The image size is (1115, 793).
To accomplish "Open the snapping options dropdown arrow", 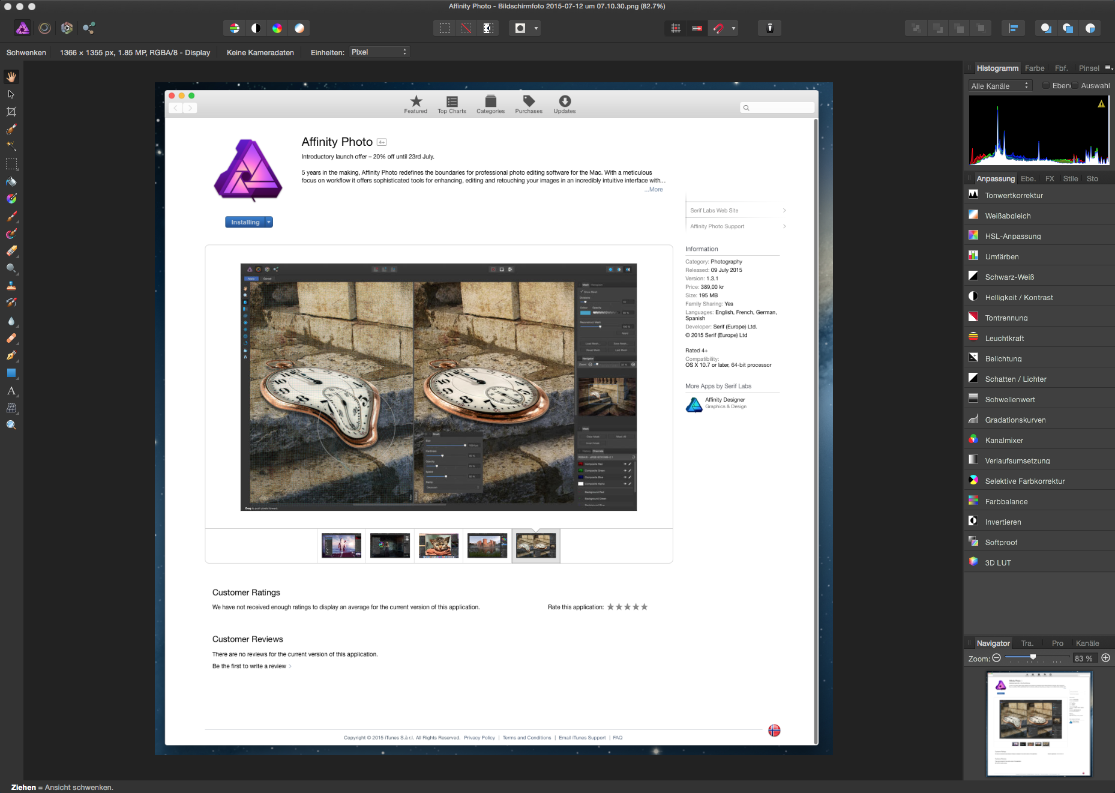I will (733, 28).
